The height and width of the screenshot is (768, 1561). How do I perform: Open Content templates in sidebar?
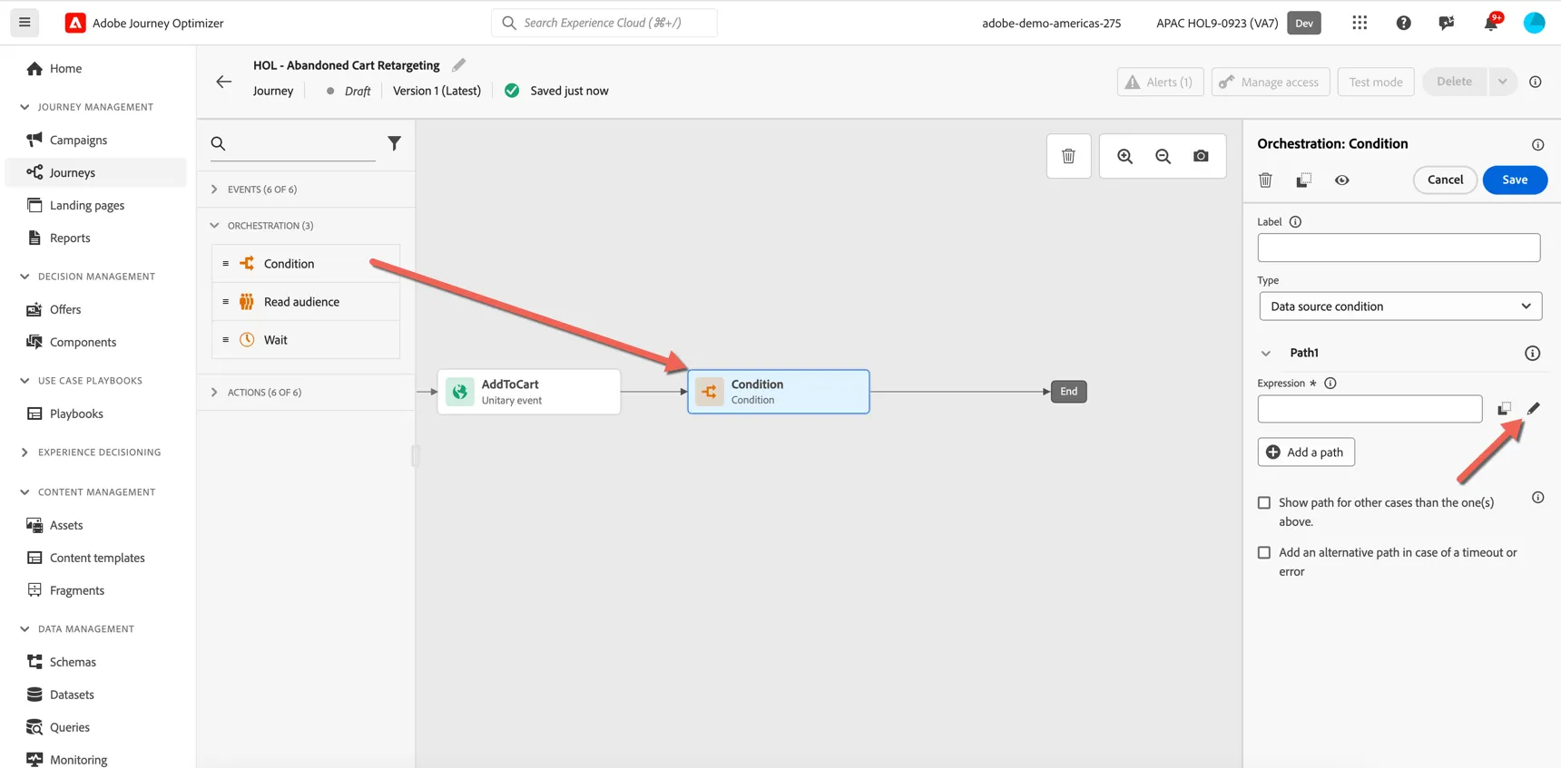click(x=96, y=558)
